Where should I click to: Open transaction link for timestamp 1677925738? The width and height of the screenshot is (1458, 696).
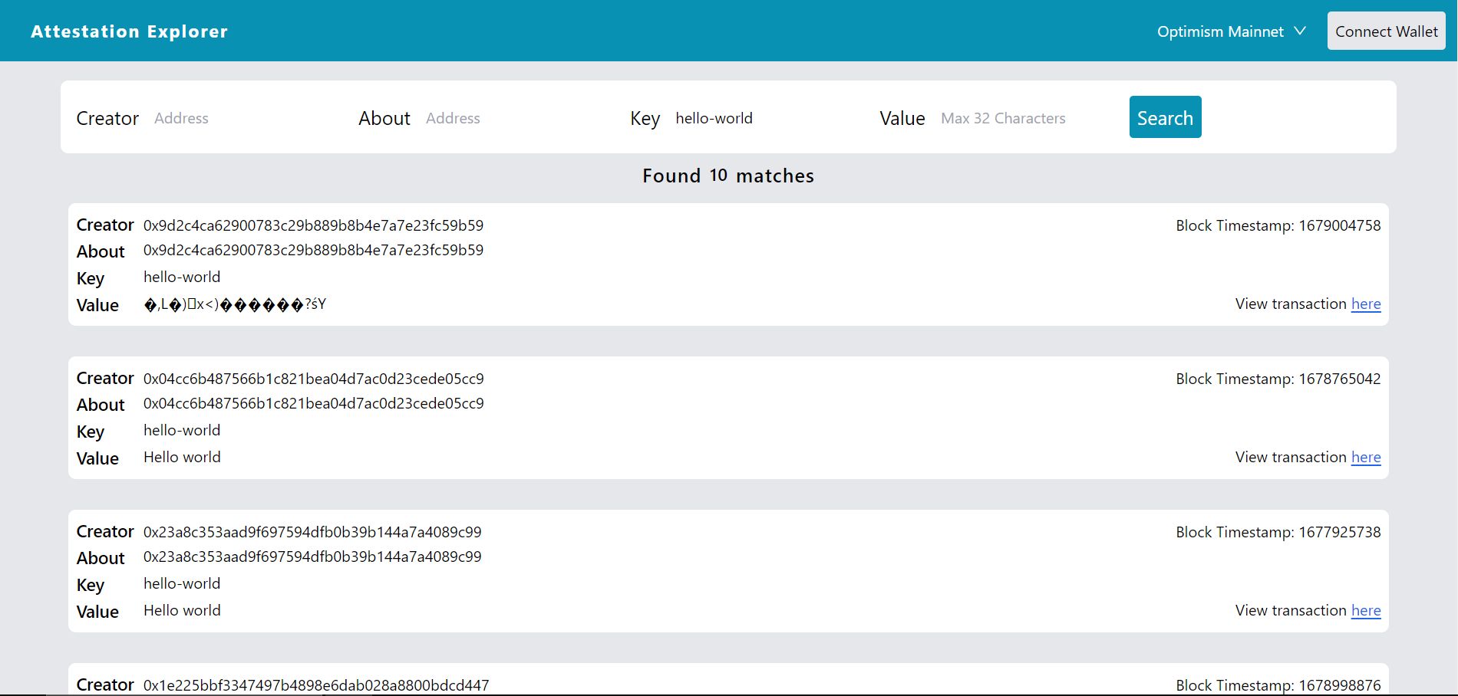1366,611
